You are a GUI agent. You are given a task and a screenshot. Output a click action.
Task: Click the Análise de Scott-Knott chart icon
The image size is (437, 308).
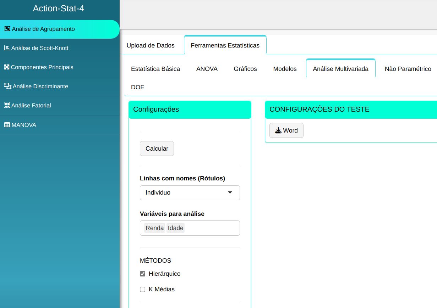coord(7,48)
